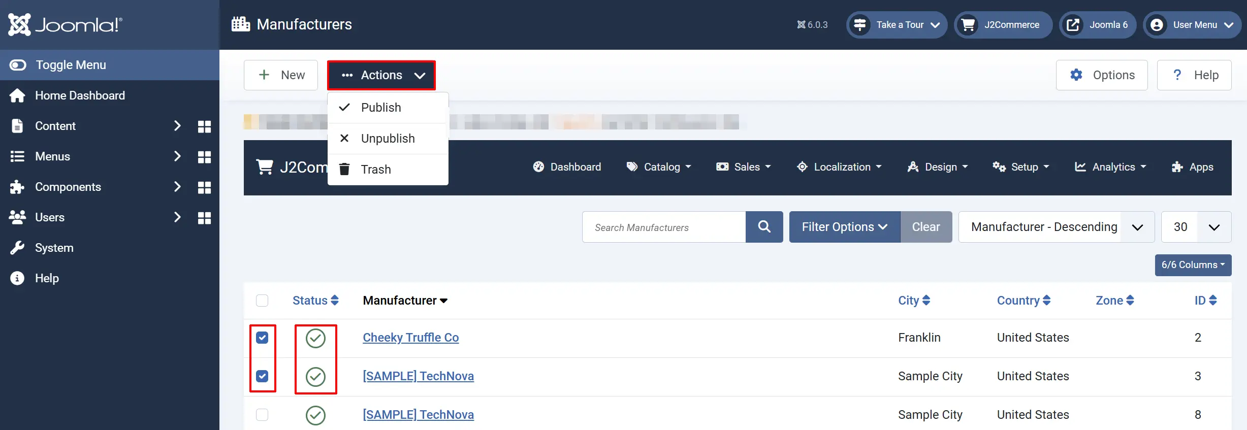Click the Clear filters button
Image resolution: width=1247 pixels, height=430 pixels.
coord(926,227)
